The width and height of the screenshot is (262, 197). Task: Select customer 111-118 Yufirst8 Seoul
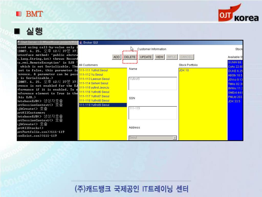(103, 101)
